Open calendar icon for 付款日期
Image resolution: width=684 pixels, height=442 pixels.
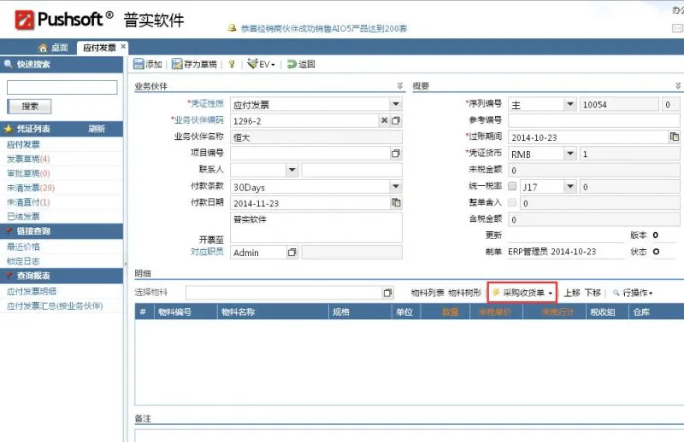(x=396, y=202)
